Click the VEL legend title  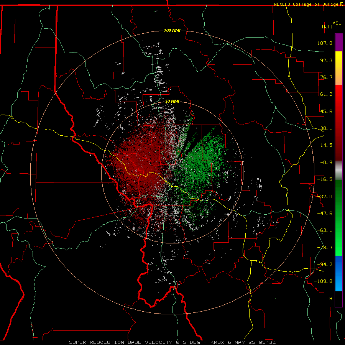coord(337,23)
